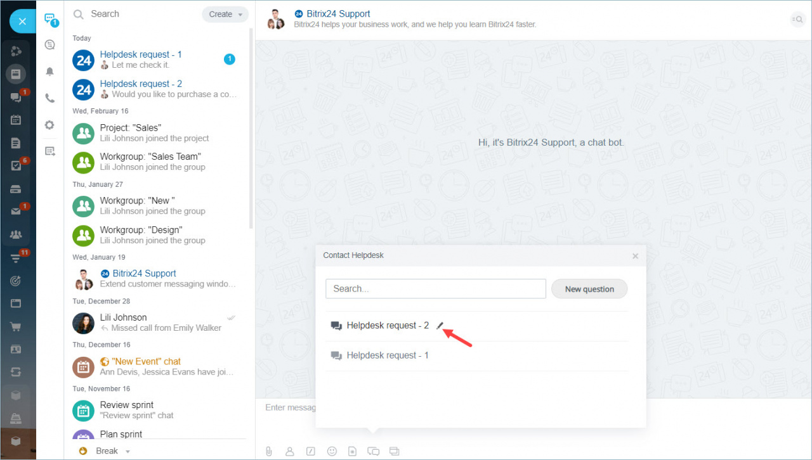Click Bitrix24 Support avatar in chat header

[276, 20]
